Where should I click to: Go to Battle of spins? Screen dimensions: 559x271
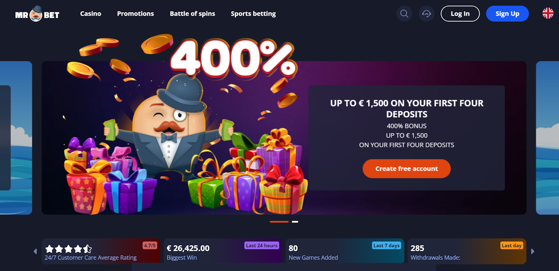[193, 14]
